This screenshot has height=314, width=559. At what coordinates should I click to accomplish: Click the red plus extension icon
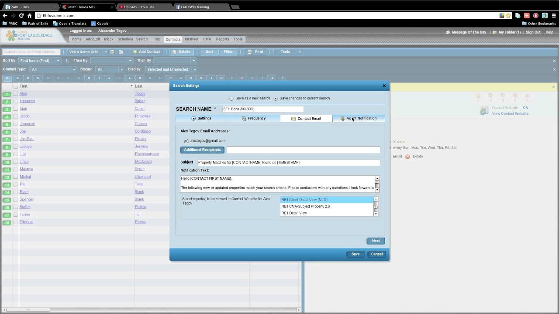[527, 15]
